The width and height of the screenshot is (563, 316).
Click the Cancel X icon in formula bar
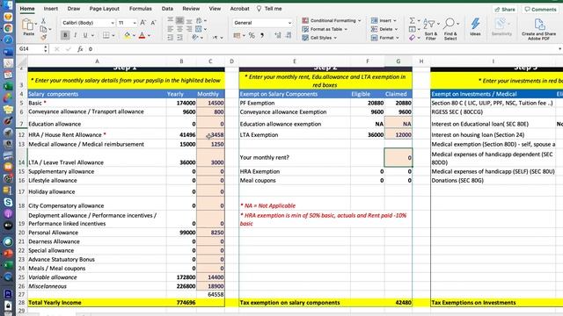(x=56, y=49)
